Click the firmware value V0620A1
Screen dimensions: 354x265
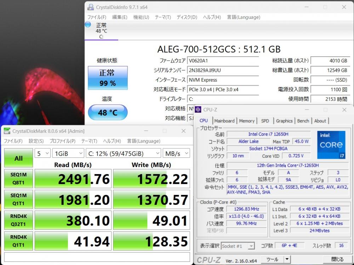pos(223,61)
